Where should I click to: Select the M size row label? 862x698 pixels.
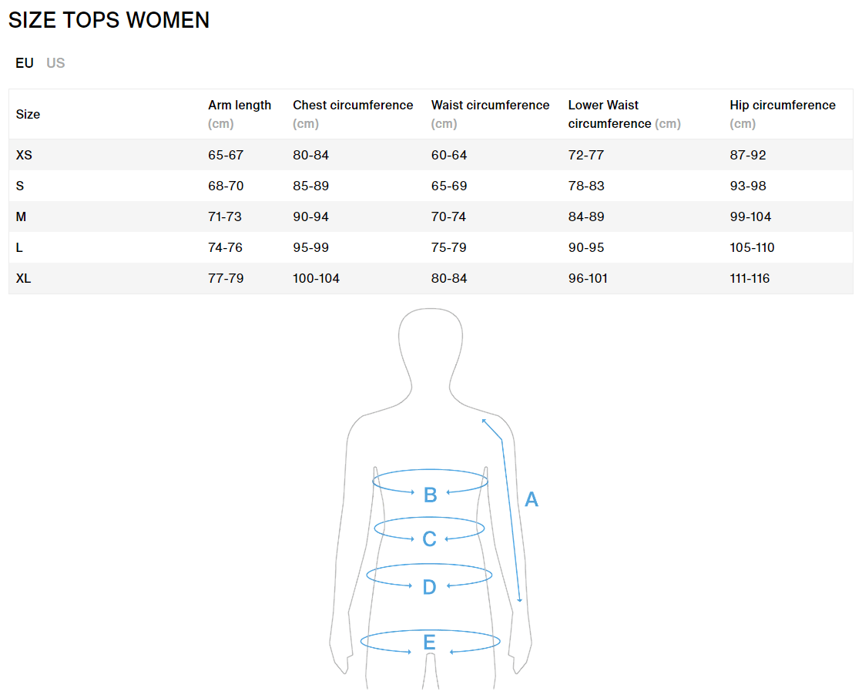point(21,216)
